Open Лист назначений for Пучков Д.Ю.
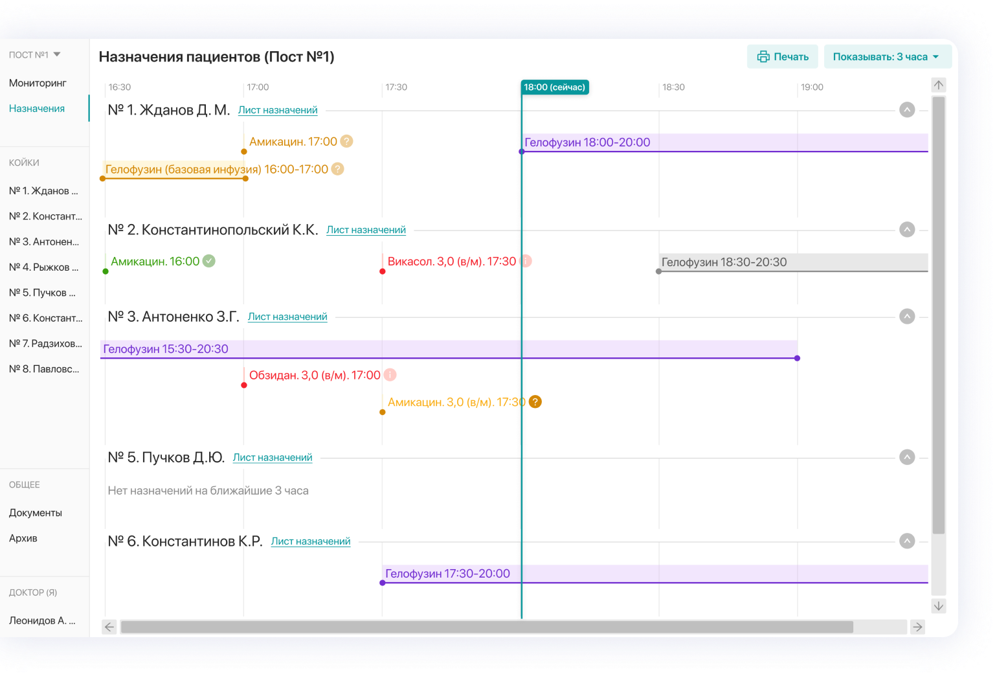The width and height of the screenshot is (997, 676). (x=273, y=458)
